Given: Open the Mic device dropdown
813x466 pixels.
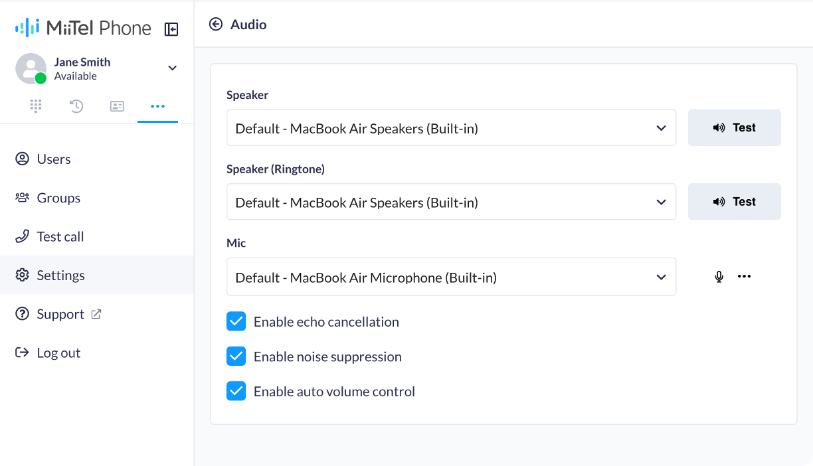Looking at the screenshot, I should (451, 277).
